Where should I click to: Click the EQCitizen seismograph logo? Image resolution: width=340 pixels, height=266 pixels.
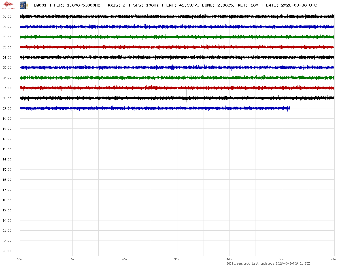[x=8, y=5]
